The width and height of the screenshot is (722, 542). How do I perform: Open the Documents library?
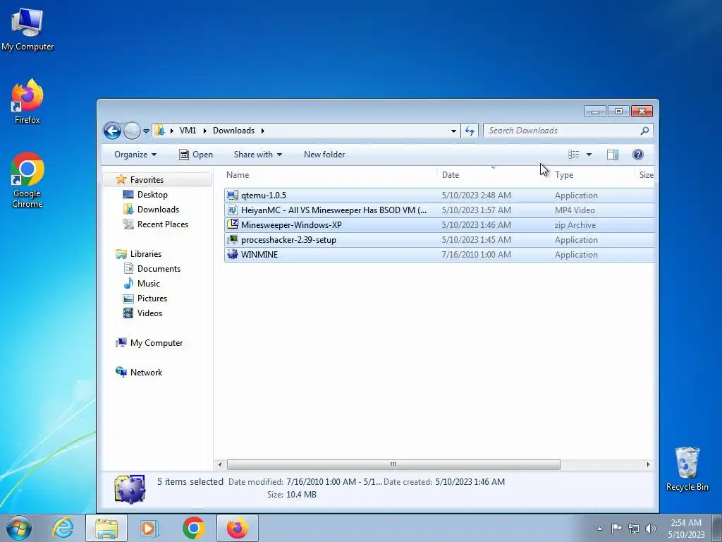159,269
